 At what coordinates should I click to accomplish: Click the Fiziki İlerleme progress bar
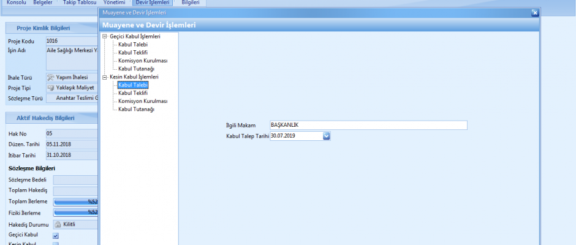75,213
